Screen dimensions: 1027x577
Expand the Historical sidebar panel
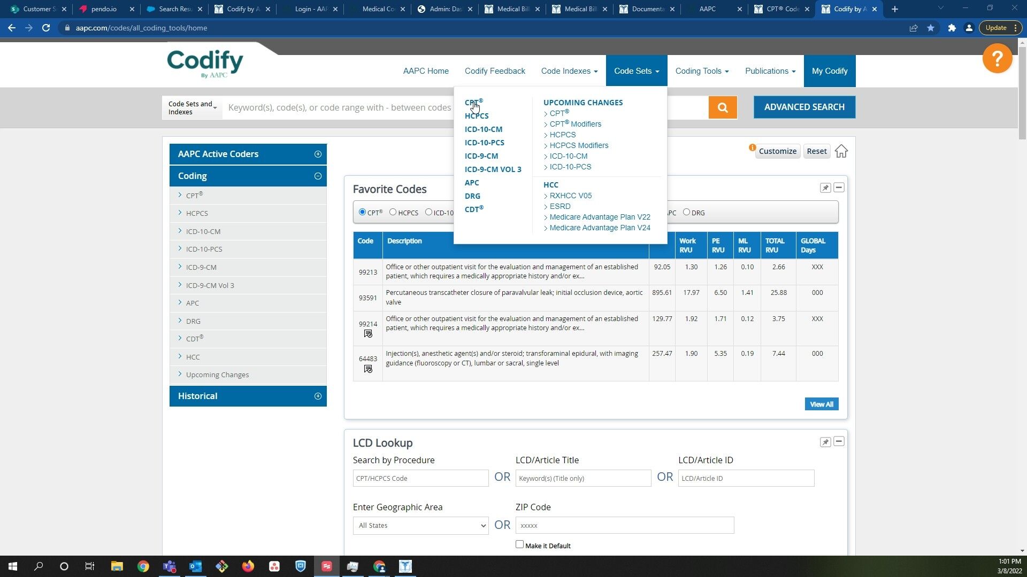click(x=318, y=396)
